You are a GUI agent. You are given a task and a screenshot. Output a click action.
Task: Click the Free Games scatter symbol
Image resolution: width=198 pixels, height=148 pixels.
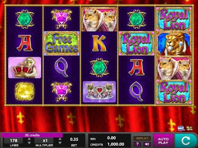coord(62,43)
